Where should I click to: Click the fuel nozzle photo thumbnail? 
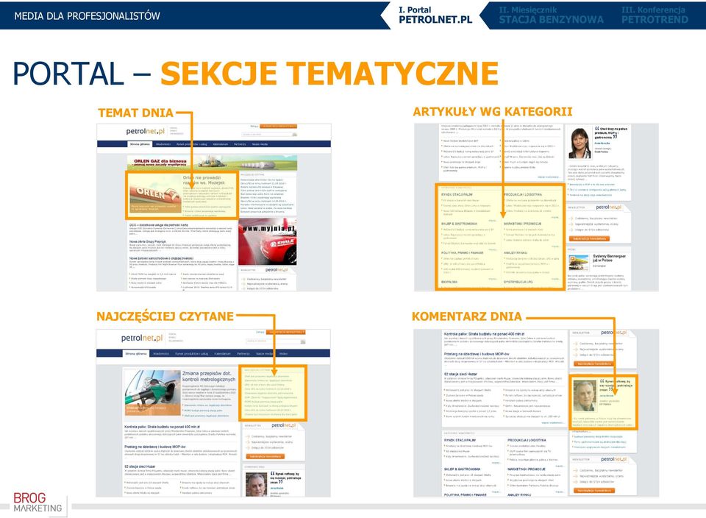[153, 392]
